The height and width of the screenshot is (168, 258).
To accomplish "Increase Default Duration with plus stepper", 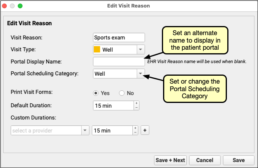I will click(x=137, y=103).
